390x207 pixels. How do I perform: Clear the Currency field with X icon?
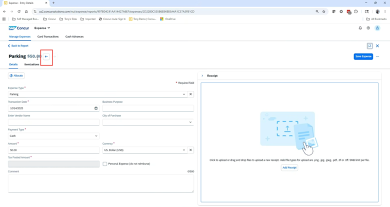point(190,150)
